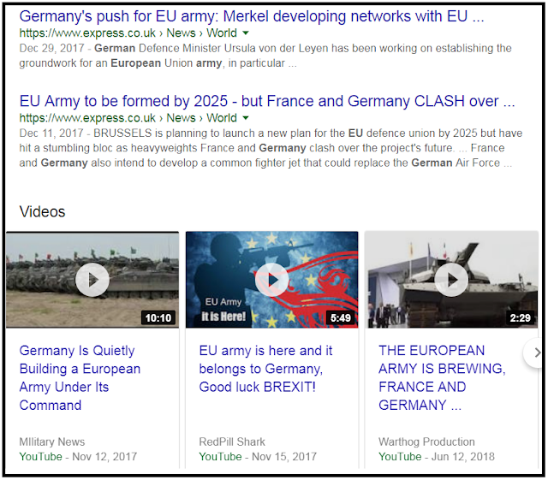Click the 5:49 duration badge
The image size is (548, 480).
tap(341, 318)
